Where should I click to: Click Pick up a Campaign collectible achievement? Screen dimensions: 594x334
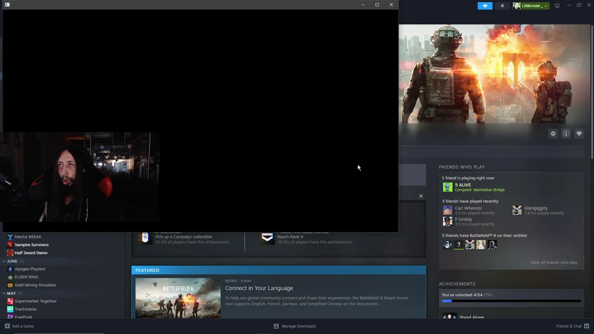pos(183,237)
